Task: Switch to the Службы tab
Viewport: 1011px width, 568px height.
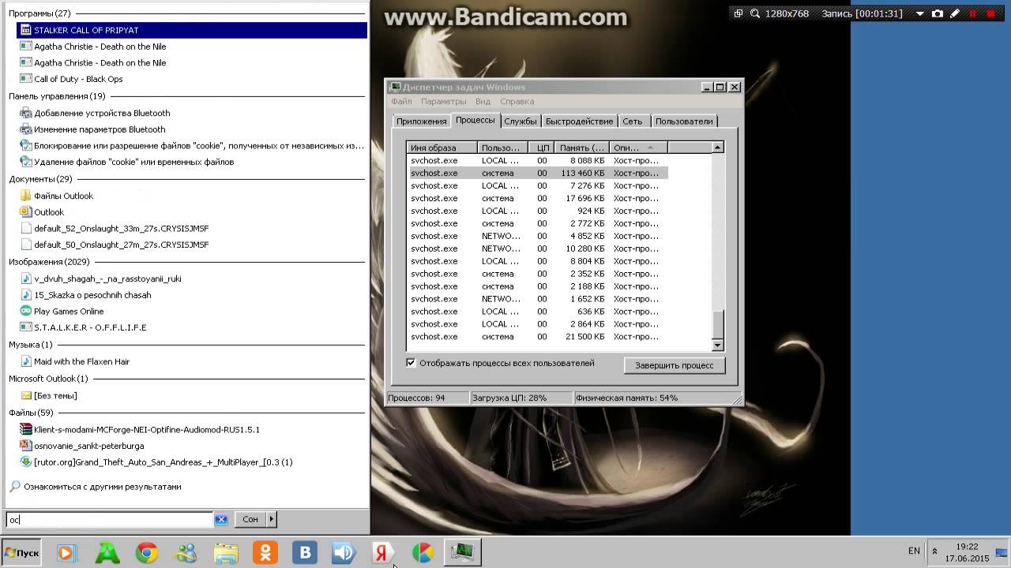Action: click(x=521, y=121)
